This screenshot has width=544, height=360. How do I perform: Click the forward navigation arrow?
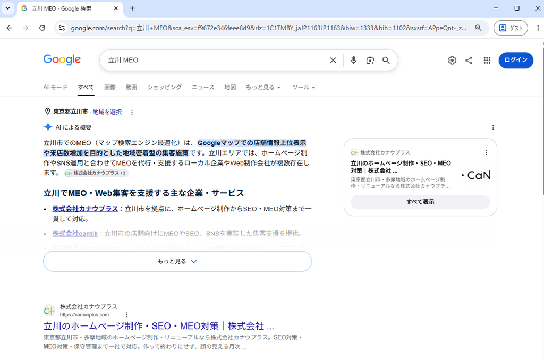point(25,28)
